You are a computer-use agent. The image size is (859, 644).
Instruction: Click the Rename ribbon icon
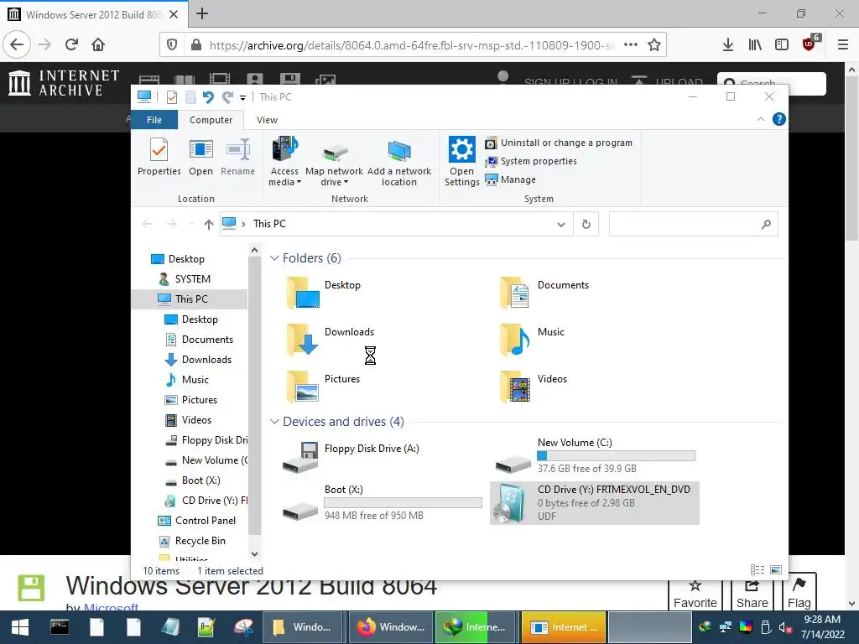(x=237, y=157)
